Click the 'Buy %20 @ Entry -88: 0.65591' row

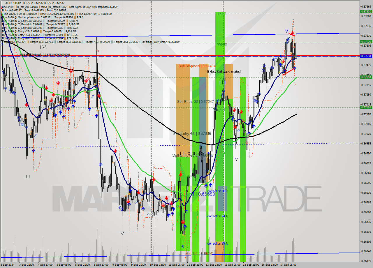pos(40,38)
